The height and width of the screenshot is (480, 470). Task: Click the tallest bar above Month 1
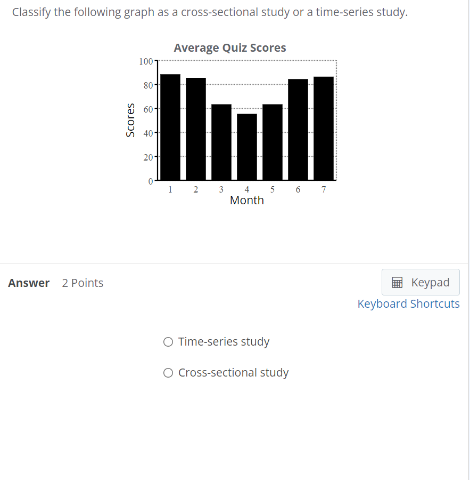pyautogui.click(x=170, y=128)
